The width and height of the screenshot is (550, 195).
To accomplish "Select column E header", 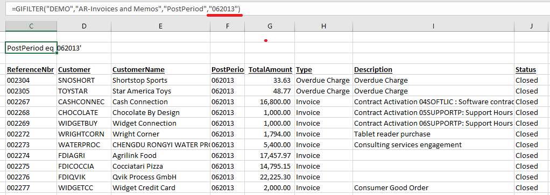I will [160, 26].
